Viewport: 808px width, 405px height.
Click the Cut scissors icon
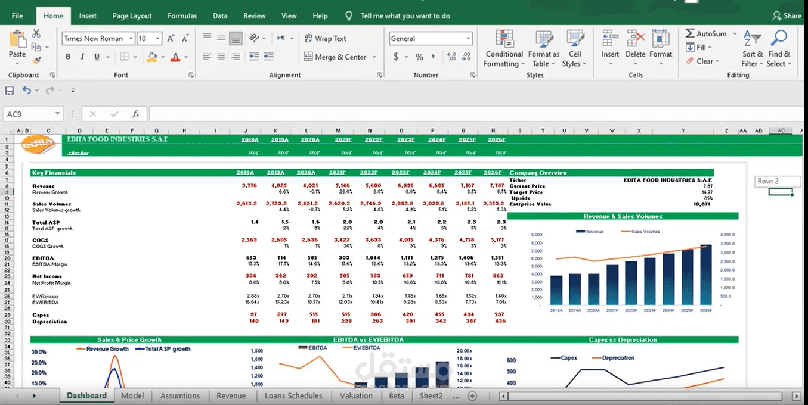click(36, 33)
